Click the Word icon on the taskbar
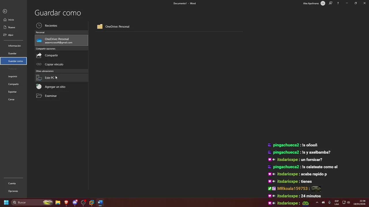This screenshot has width=369, height=207. [100, 202]
